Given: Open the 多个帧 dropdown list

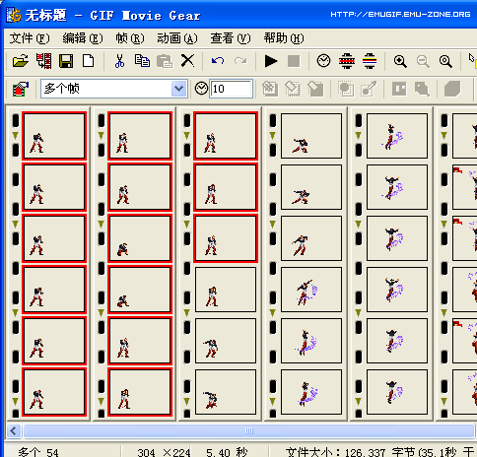Looking at the screenshot, I should 179,89.
